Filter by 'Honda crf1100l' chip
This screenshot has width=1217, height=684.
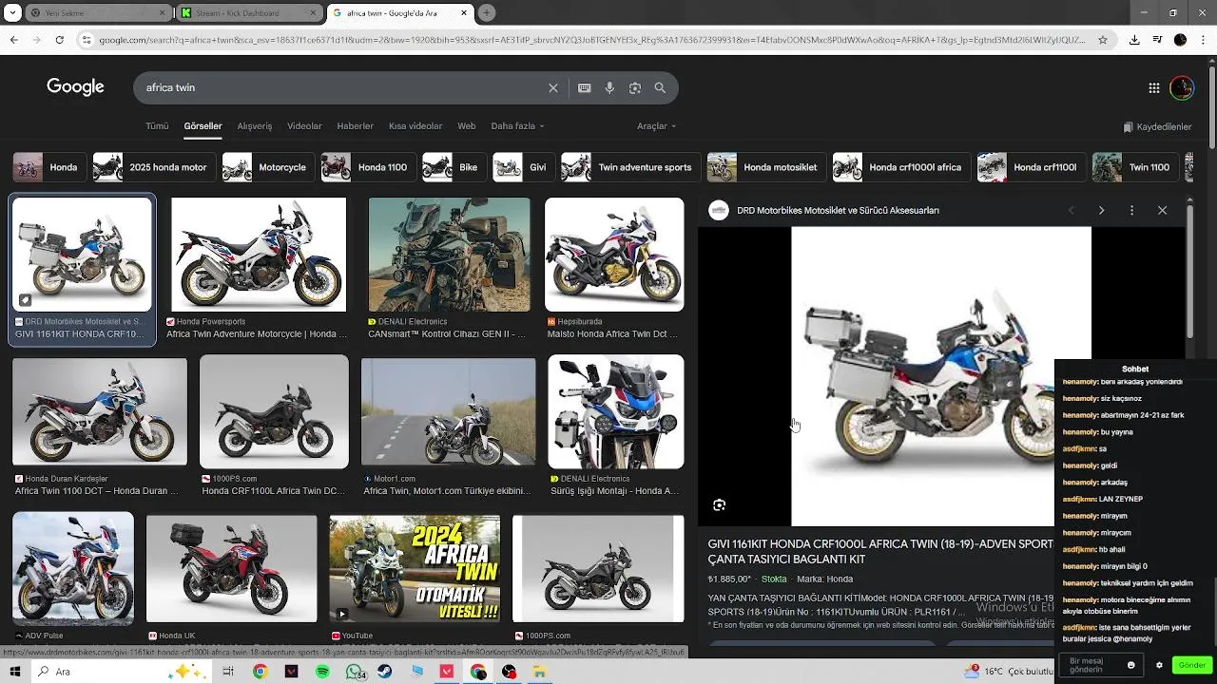[1032, 167]
